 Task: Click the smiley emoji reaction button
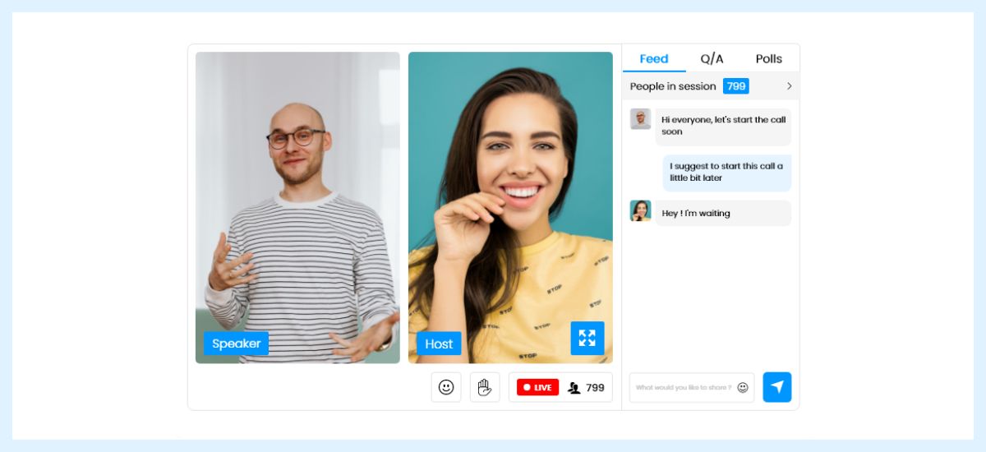[446, 387]
